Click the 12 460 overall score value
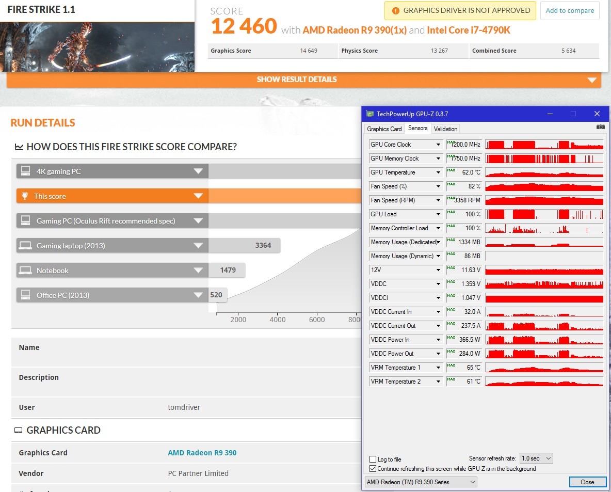 [x=244, y=26]
